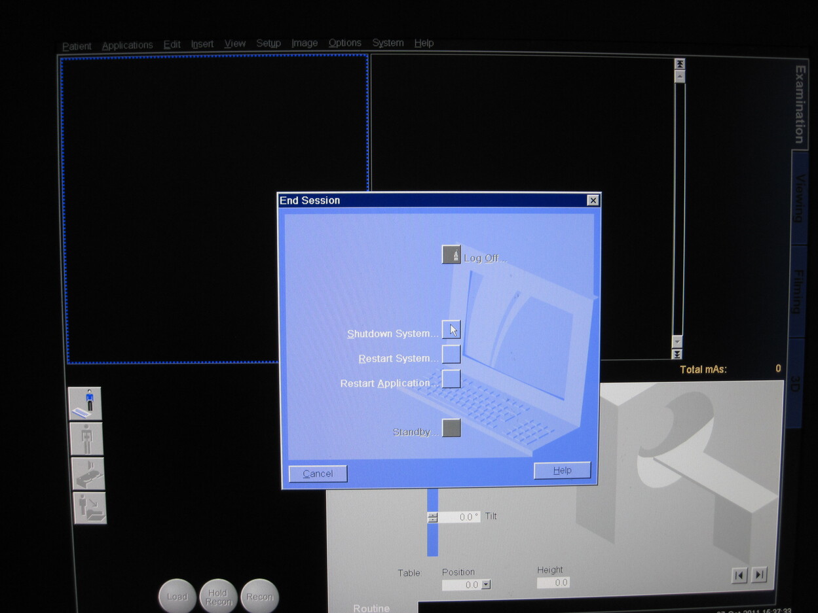818x613 pixels.
Task: Open the Options menu
Action: pyautogui.click(x=345, y=43)
